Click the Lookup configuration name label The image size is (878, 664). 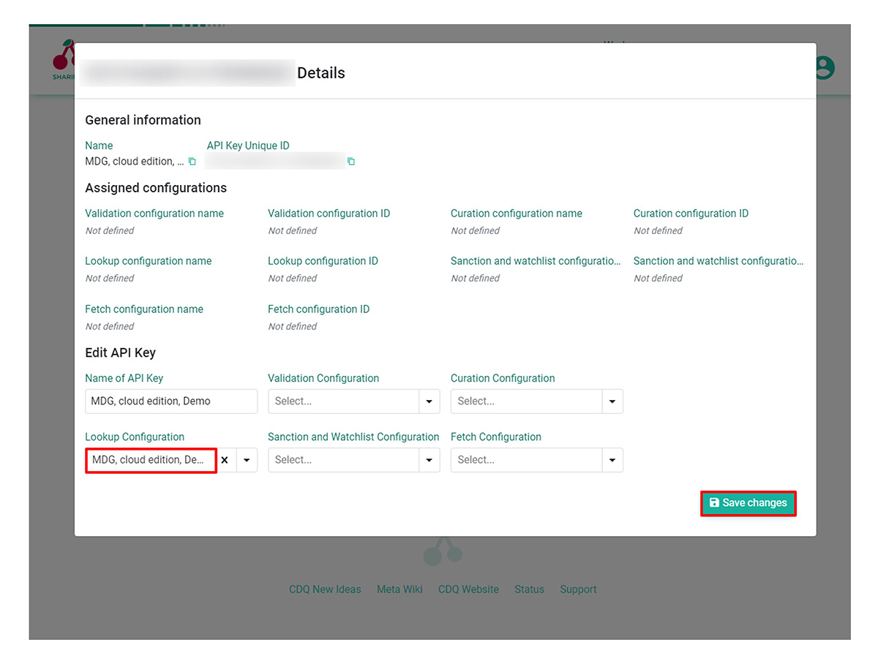click(149, 261)
